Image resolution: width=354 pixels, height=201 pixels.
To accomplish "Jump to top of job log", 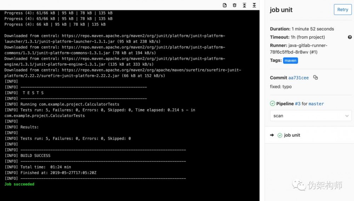I will (245, 5).
